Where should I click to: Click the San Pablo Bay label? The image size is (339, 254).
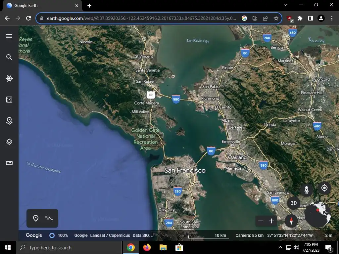[x=198, y=41]
